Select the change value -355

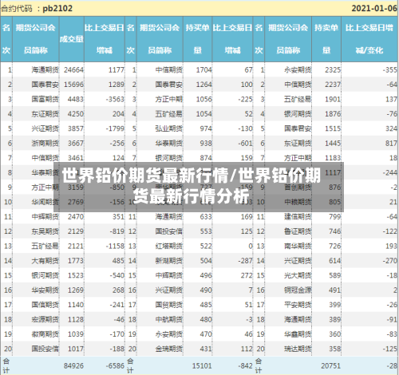point(390,70)
